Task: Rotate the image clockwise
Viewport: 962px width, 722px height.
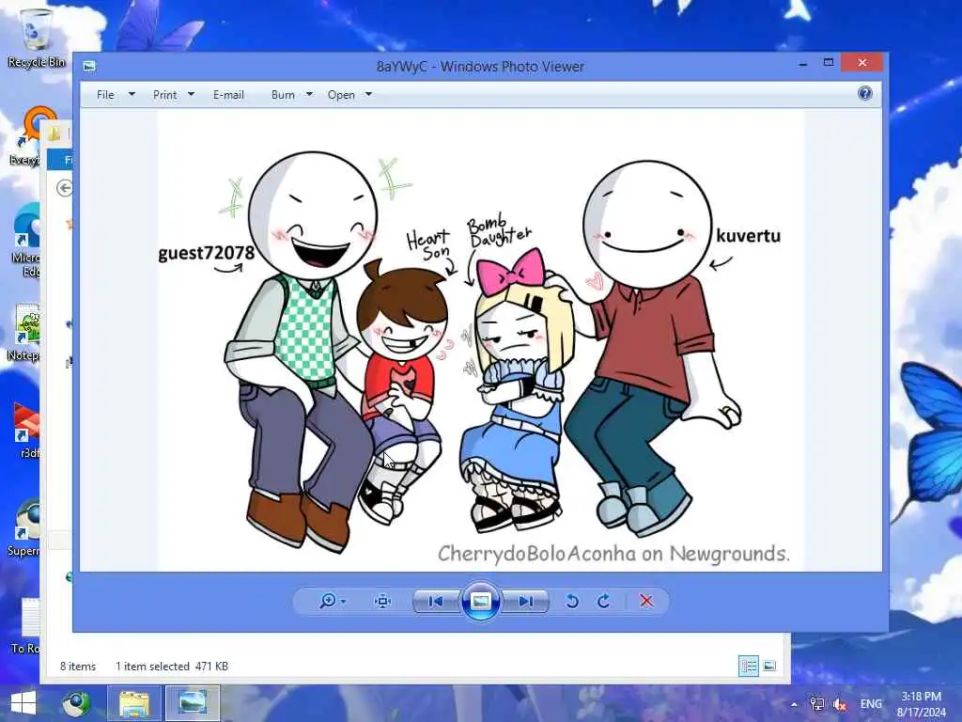Action: (x=604, y=601)
